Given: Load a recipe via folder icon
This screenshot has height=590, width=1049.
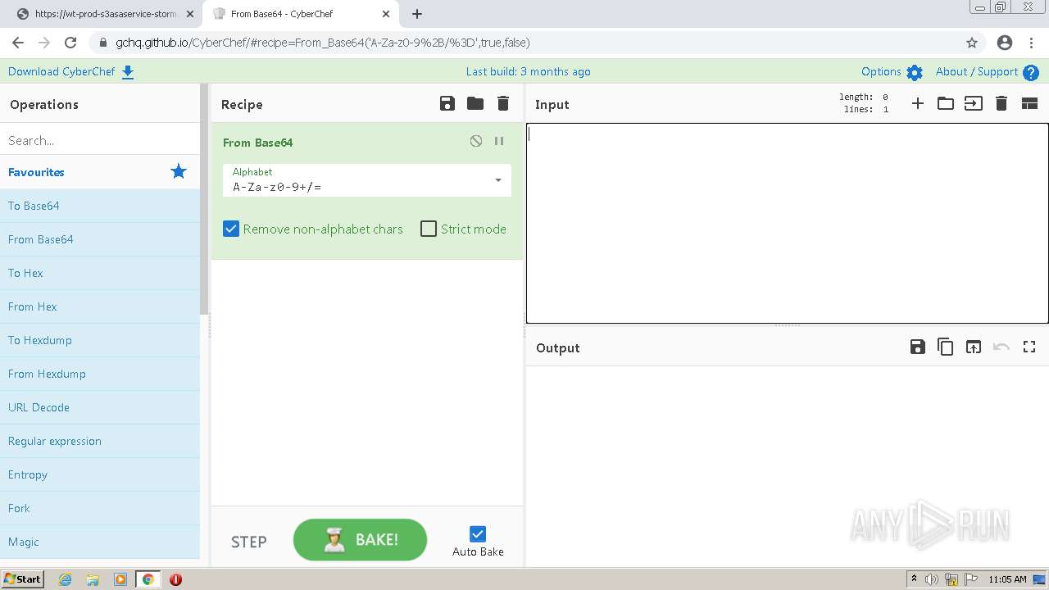Looking at the screenshot, I should coord(475,103).
